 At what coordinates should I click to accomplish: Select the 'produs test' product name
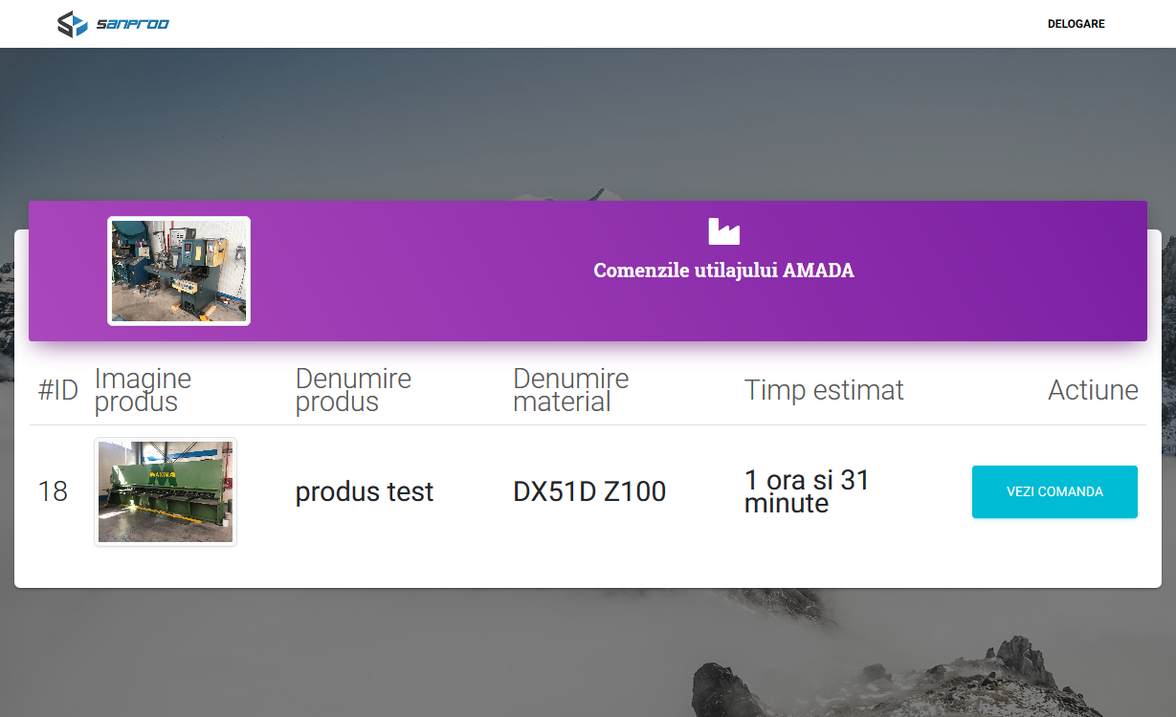point(365,492)
